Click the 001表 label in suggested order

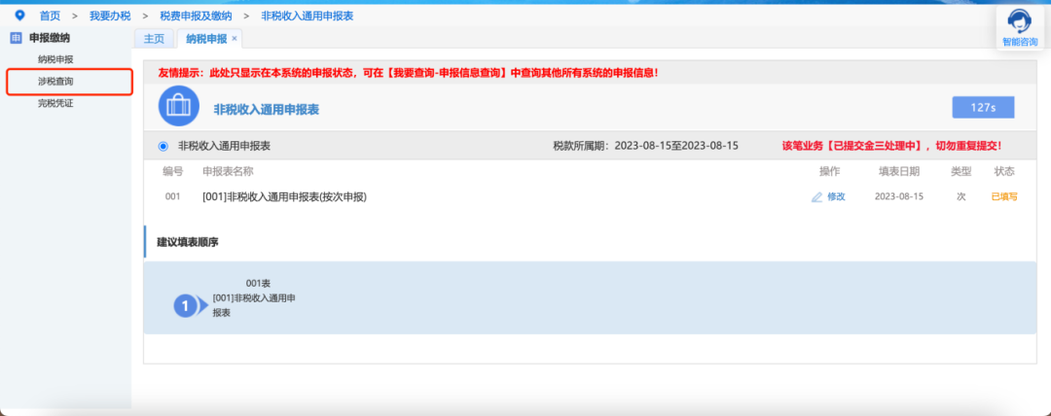258,284
